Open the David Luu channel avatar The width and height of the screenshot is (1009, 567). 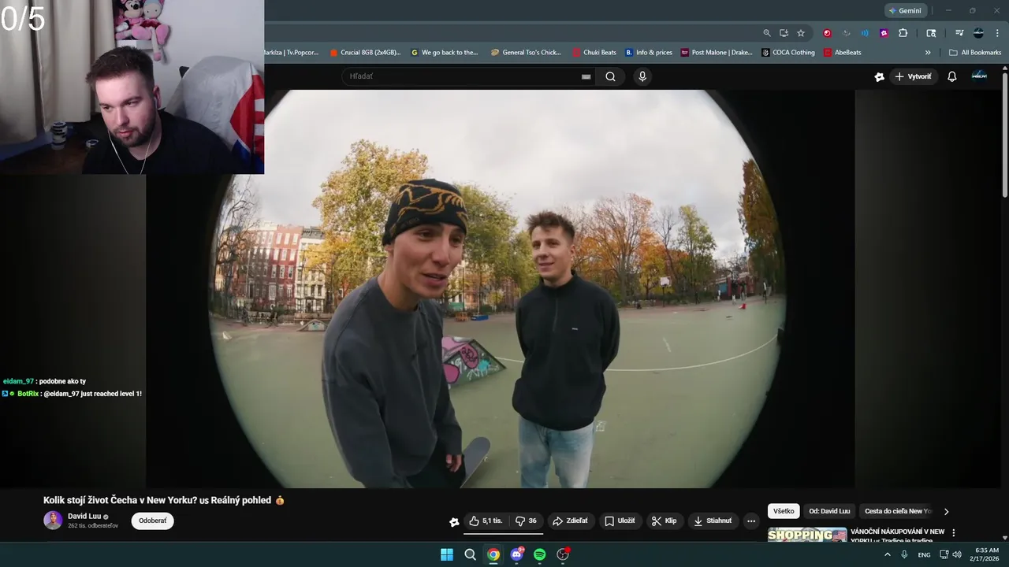(x=53, y=520)
